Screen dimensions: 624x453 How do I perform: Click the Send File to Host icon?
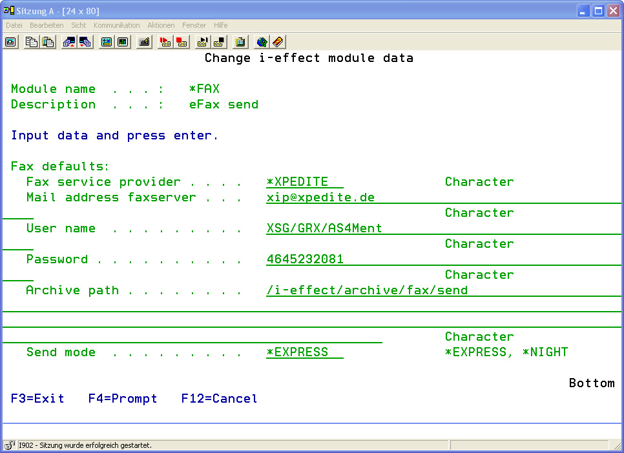[x=68, y=42]
